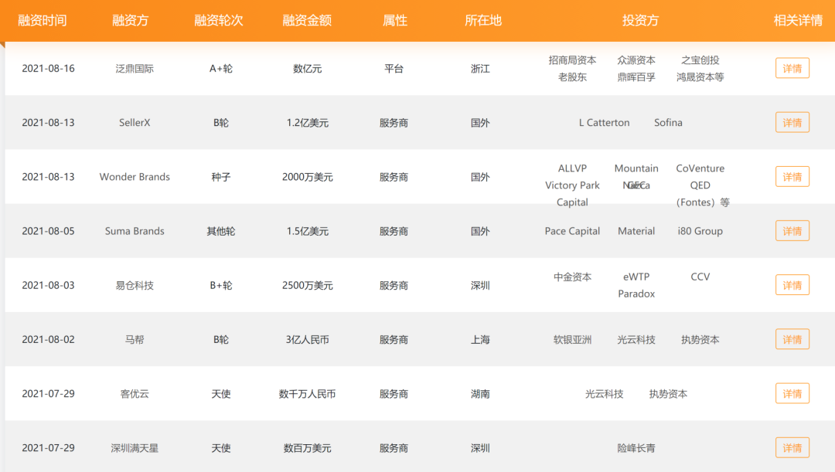This screenshot has height=472, width=835.
Task: Select company name Suma Brands
Action: coord(135,231)
